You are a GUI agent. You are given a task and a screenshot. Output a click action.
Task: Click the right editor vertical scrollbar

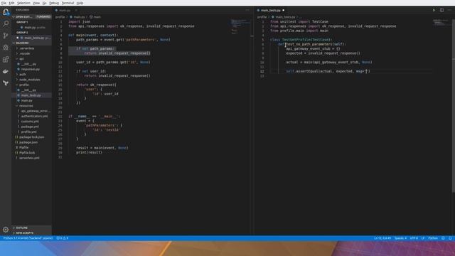tap(454, 106)
